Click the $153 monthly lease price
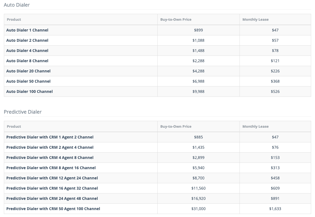 pos(275,157)
